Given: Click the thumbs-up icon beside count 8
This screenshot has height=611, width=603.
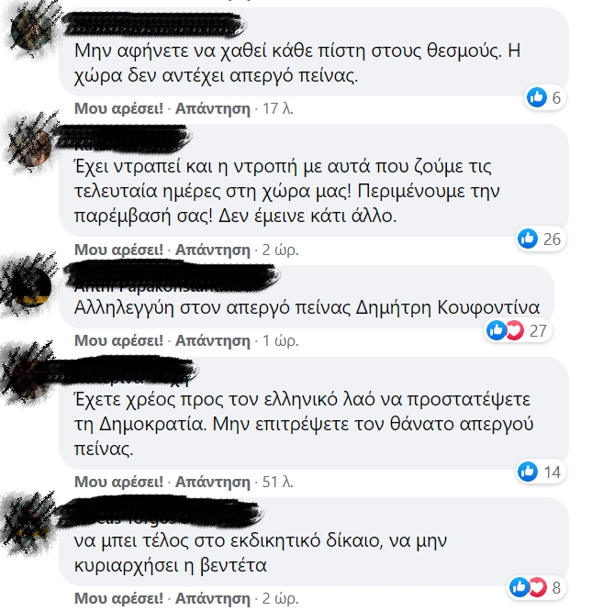Looking at the screenshot, I should tap(519, 587).
